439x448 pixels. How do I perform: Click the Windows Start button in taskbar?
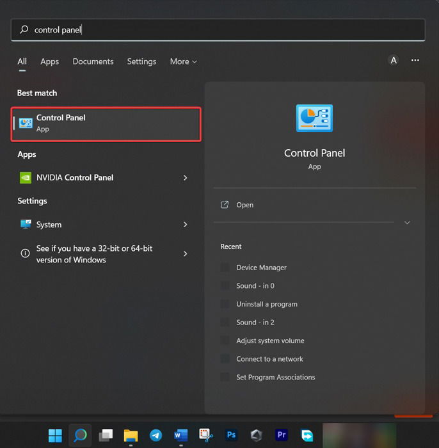point(55,435)
